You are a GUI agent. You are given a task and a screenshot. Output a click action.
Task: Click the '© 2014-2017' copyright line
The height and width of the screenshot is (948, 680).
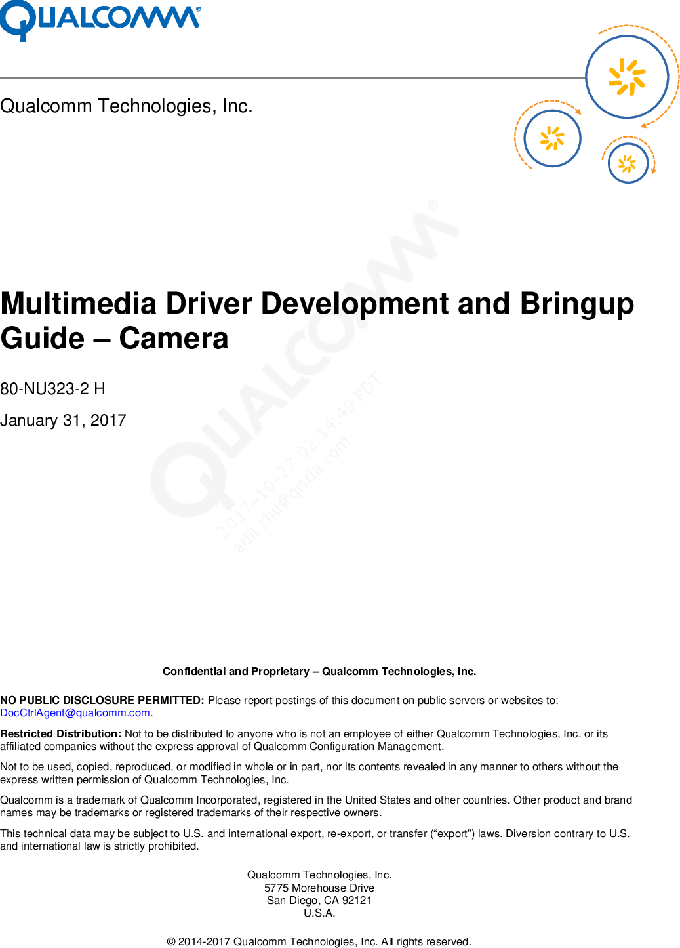click(319, 942)
